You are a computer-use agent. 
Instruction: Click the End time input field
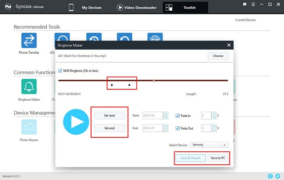click(153, 128)
